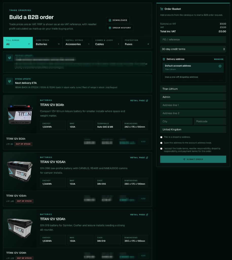The height and width of the screenshot is (260, 232).
Task: Add TITAN 12V 120Ah to basket
Action: tap(143, 256)
